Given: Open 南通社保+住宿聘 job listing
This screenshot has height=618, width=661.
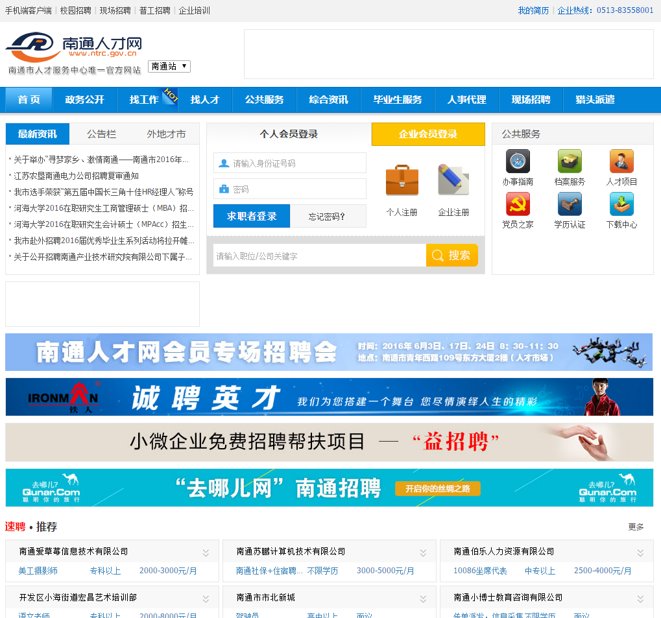Looking at the screenshot, I should tap(269, 571).
